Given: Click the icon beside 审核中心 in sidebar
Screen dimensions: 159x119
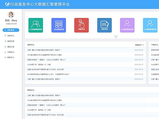Looking at the screenshot, I should point(5,57).
